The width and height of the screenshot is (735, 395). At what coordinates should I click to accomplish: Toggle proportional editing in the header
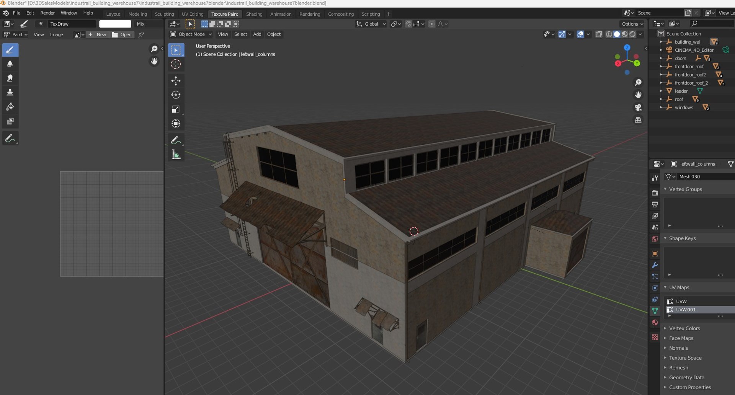coord(432,24)
